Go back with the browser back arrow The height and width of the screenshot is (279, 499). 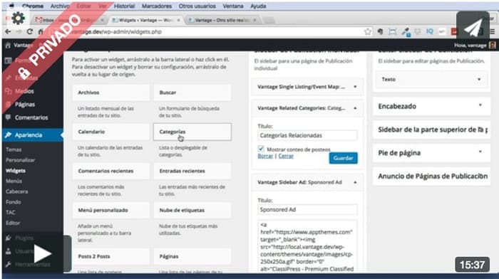(8, 31)
